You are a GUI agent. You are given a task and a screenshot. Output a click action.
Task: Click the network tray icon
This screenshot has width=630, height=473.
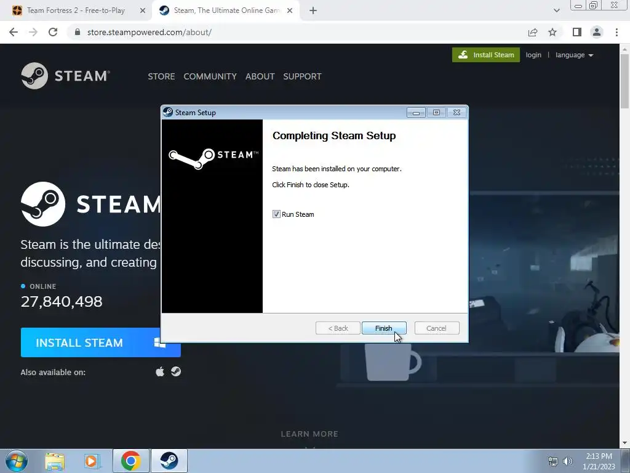tap(553, 461)
